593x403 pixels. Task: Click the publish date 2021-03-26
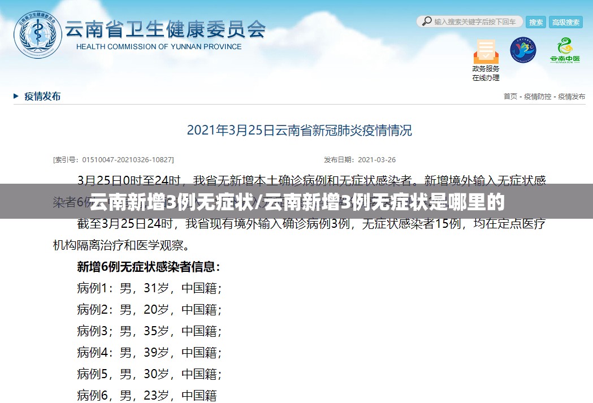click(x=376, y=159)
